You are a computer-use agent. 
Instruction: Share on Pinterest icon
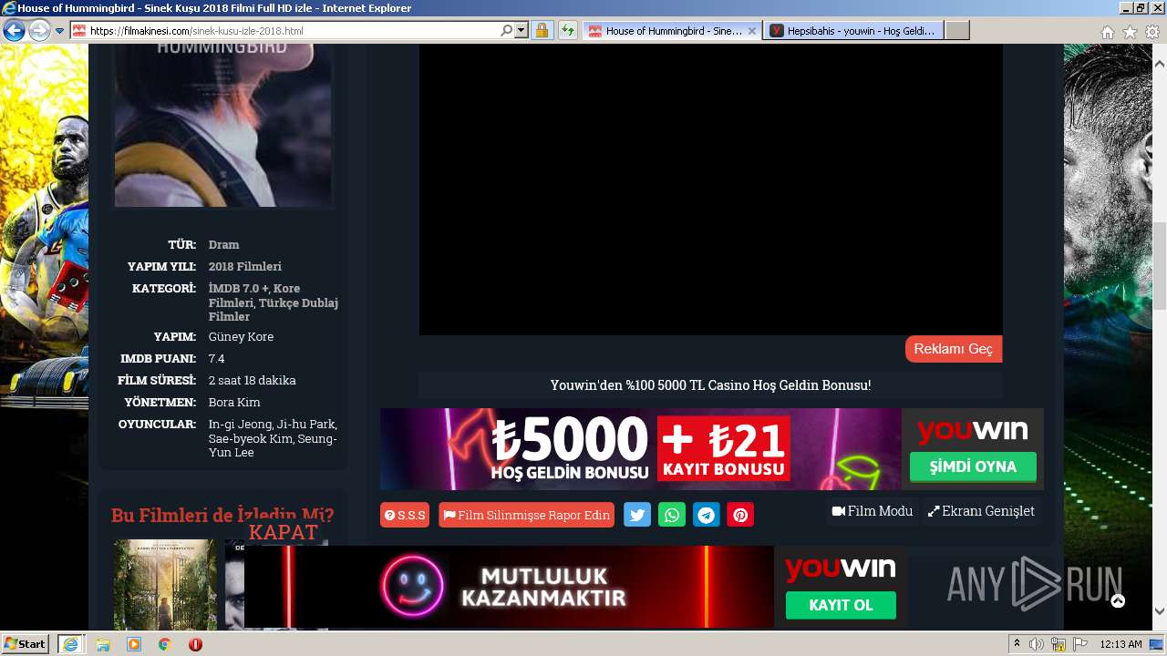point(740,515)
